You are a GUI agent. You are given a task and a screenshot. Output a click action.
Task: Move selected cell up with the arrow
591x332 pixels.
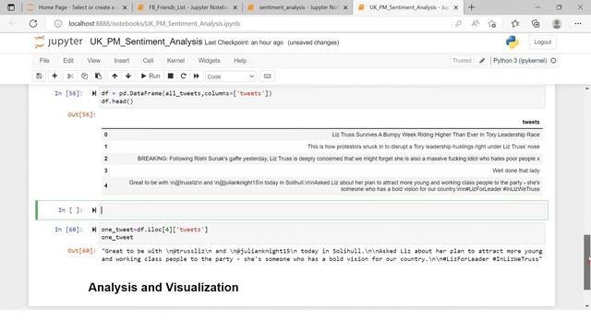pyautogui.click(x=115, y=76)
